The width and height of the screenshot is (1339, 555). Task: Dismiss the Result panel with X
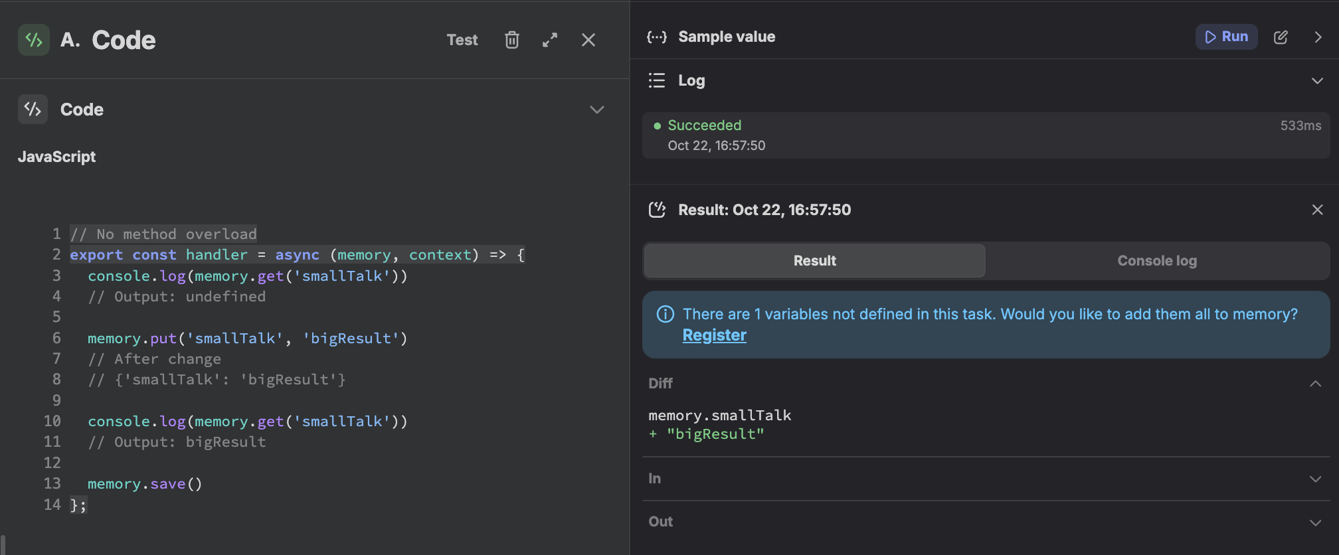tap(1317, 210)
